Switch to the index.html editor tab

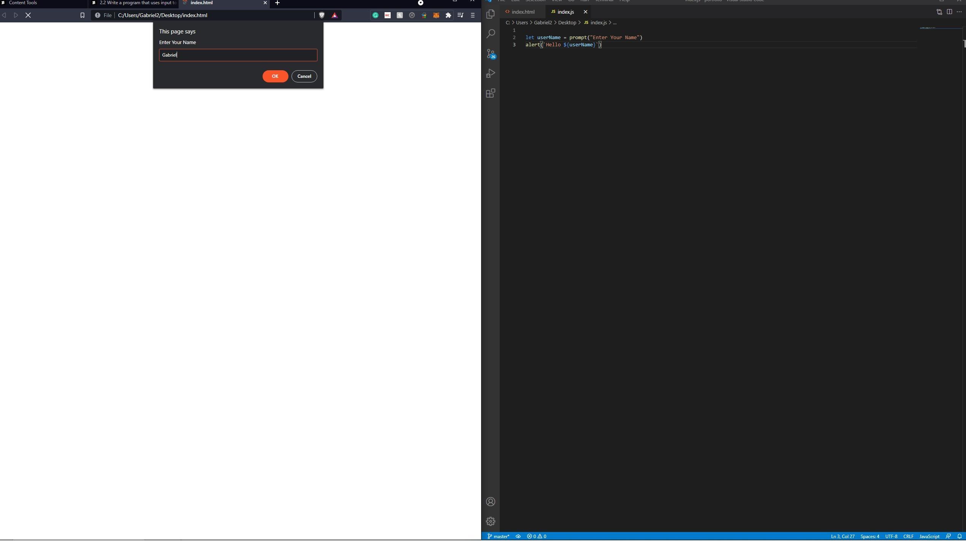(523, 12)
